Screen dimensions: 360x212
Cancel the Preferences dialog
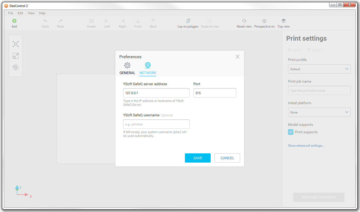point(227,158)
